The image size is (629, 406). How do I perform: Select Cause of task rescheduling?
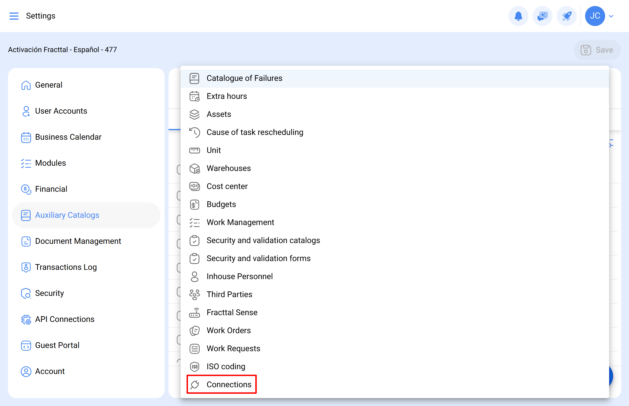(x=255, y=132)
